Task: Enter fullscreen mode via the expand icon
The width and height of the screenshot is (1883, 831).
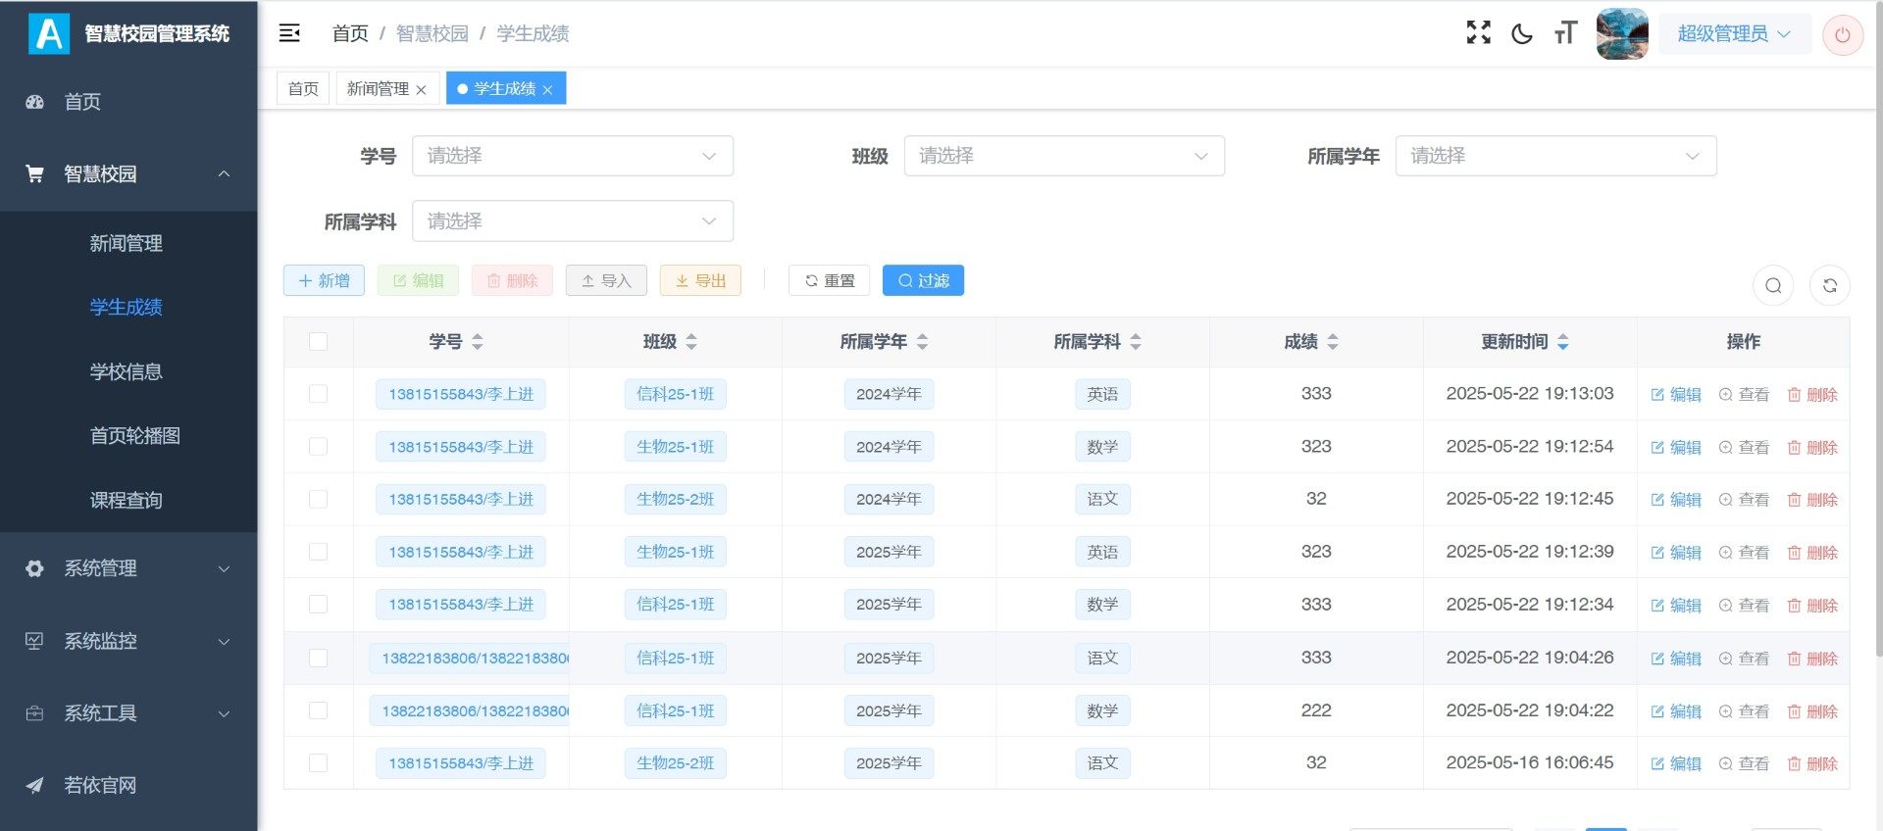Action: point(1478,33)
